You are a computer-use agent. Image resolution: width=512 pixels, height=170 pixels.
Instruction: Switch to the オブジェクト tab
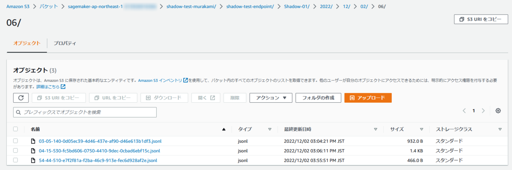[x=26, y=43]
